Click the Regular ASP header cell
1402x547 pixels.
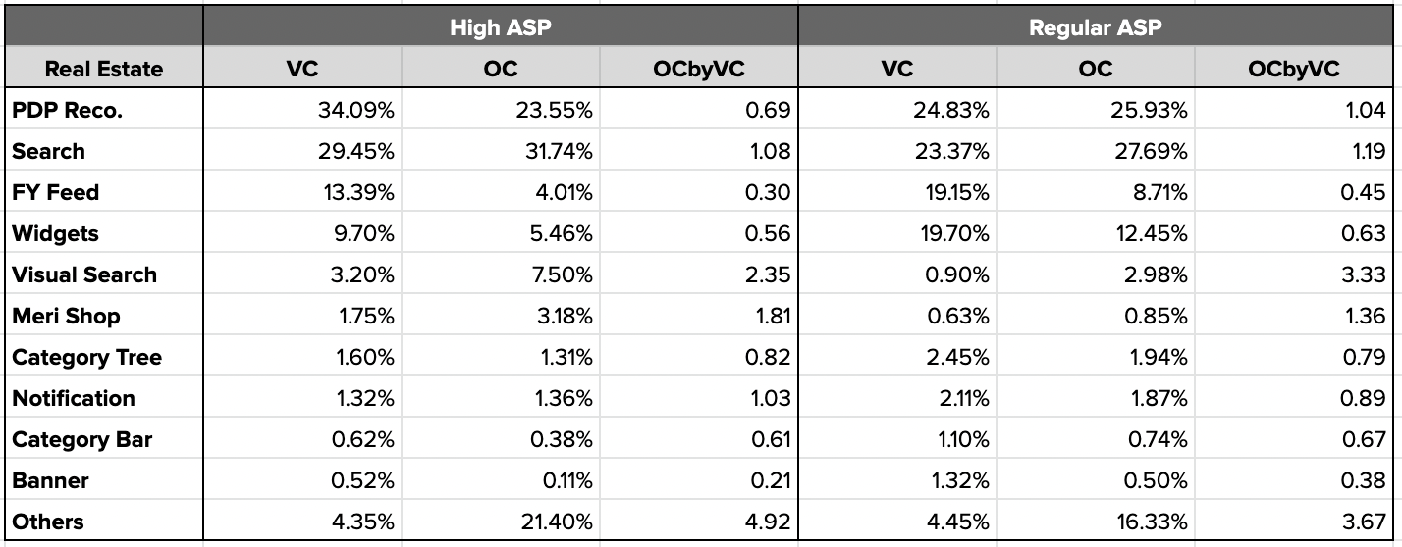1095,27
